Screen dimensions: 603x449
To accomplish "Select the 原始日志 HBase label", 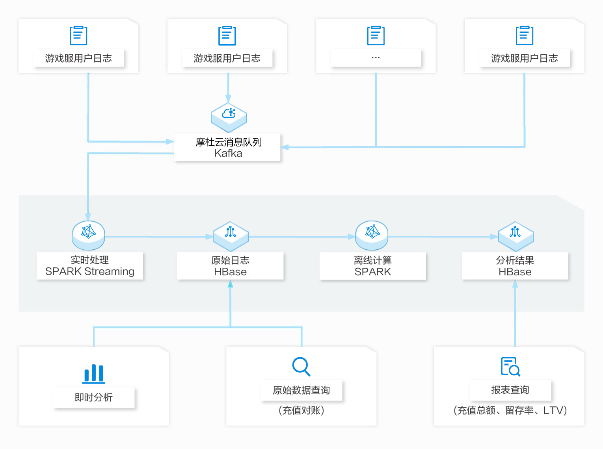I will point(231,266).
